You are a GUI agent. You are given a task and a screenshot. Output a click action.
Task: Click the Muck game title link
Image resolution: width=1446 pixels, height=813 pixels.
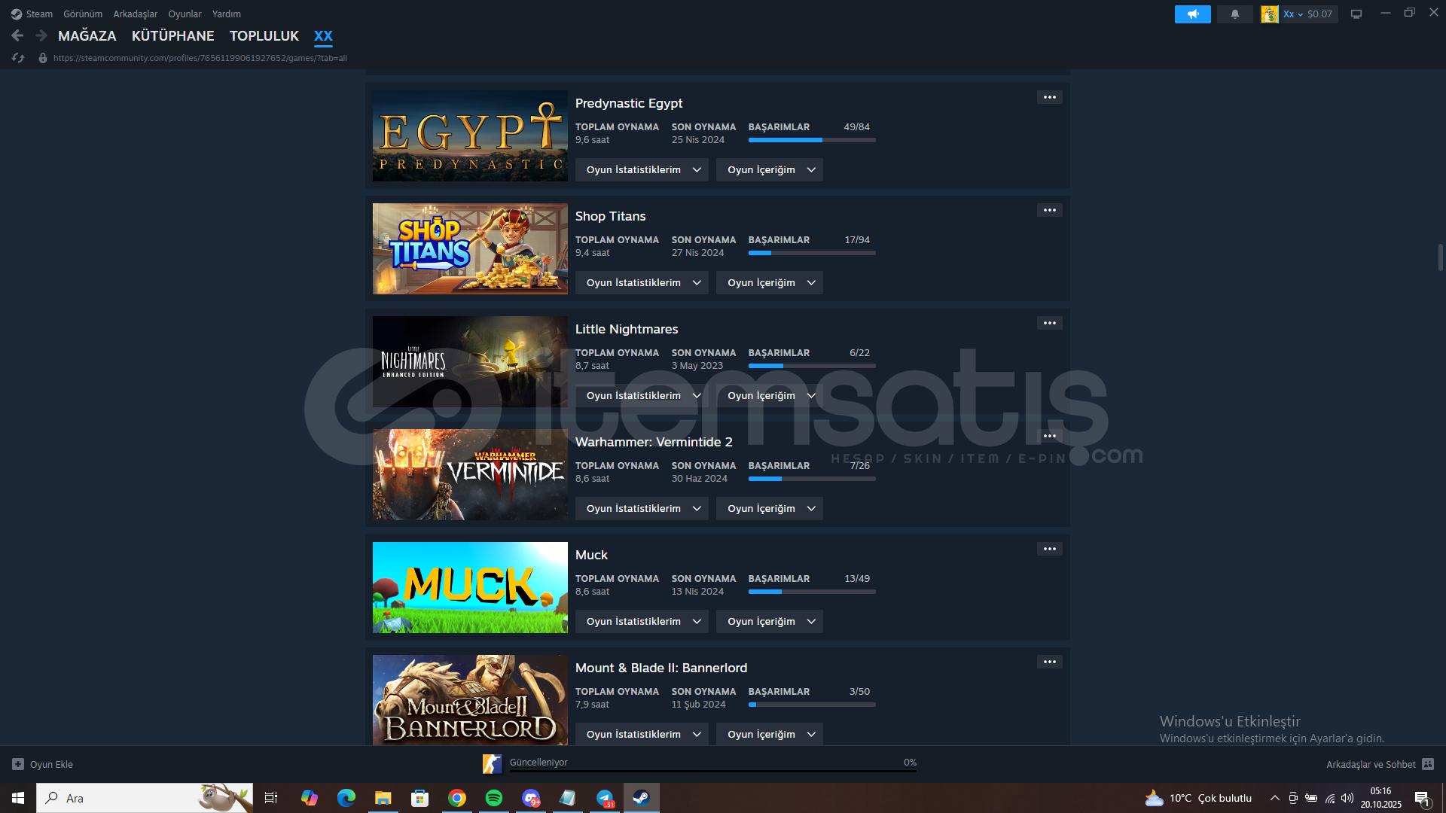click(x=590, y=555)
